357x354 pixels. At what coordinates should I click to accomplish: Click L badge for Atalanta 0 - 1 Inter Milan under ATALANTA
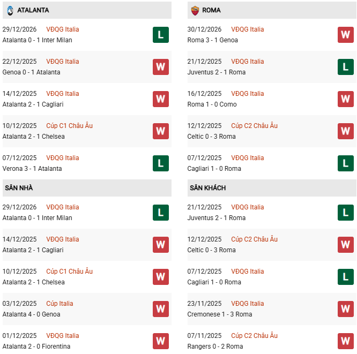pyautogui.click(x=160, y=35)
